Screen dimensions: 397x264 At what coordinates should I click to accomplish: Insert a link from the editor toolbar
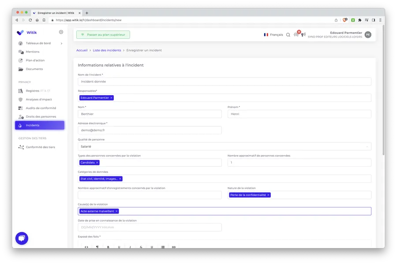174,247
